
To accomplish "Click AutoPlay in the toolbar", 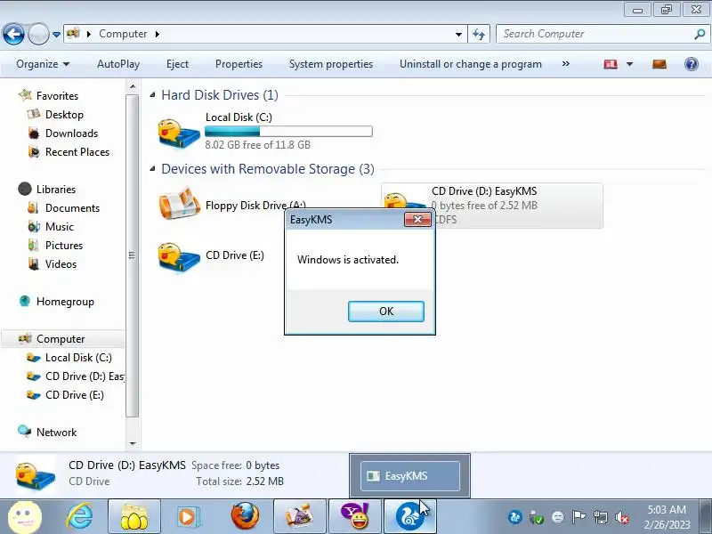I will (118, 64).
